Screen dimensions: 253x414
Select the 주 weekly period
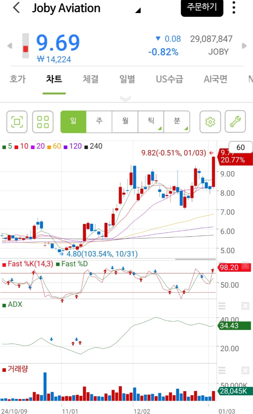click(99, 122)
